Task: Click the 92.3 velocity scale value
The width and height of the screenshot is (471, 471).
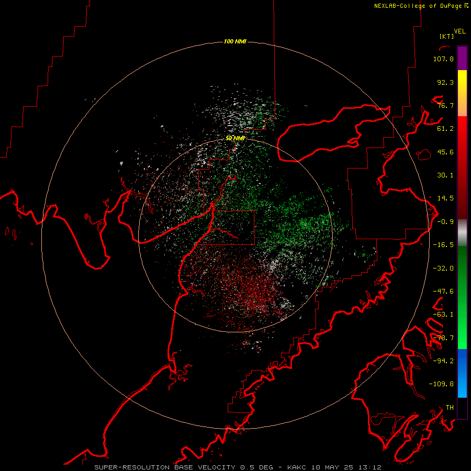Action: (445, 82)
